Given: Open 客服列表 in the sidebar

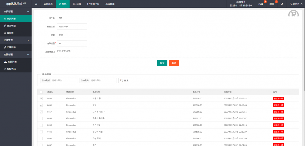Looking at the screenshot, I should pyautogui.click(x=12, y=62).
